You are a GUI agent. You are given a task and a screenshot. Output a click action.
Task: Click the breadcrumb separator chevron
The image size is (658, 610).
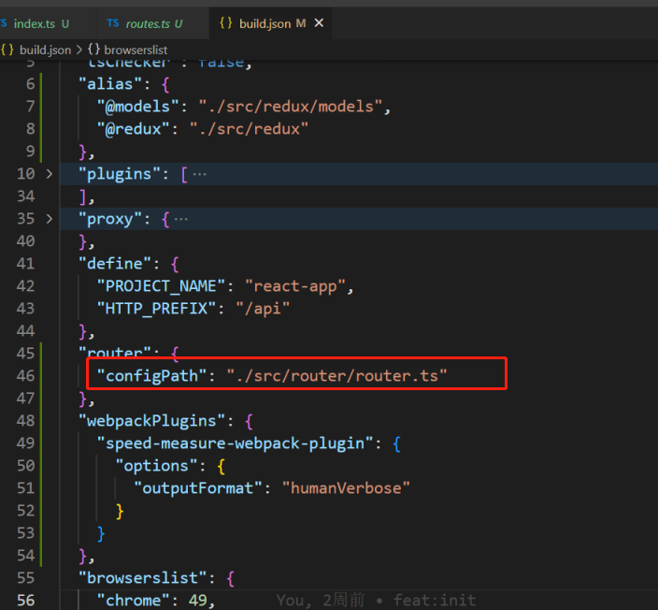tap(79, 50)
